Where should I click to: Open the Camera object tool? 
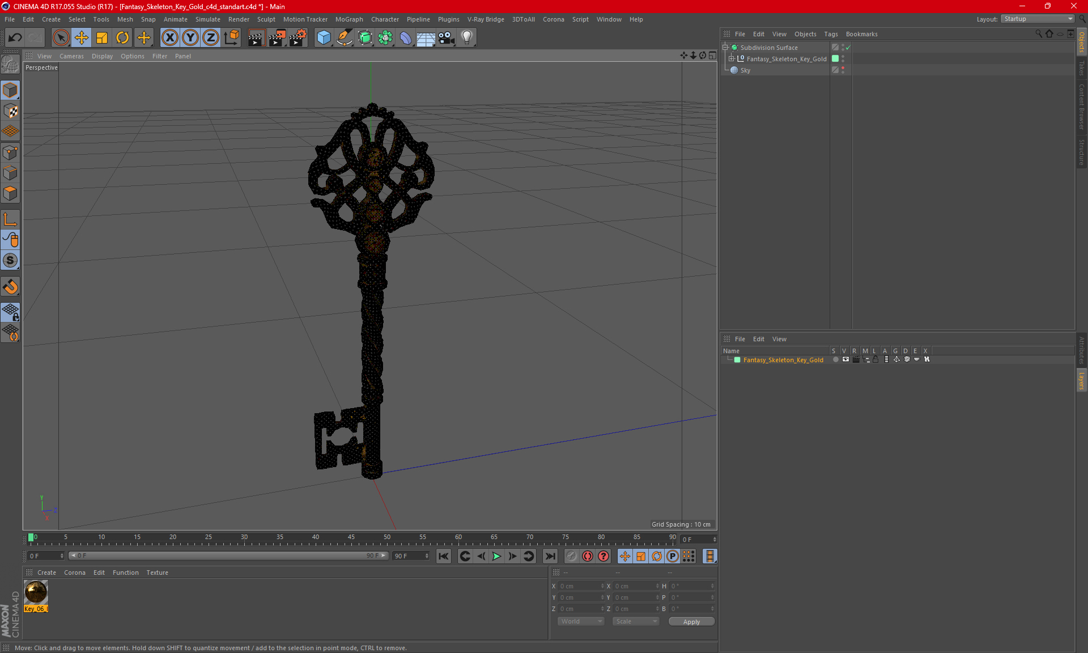tap(446, 38)
